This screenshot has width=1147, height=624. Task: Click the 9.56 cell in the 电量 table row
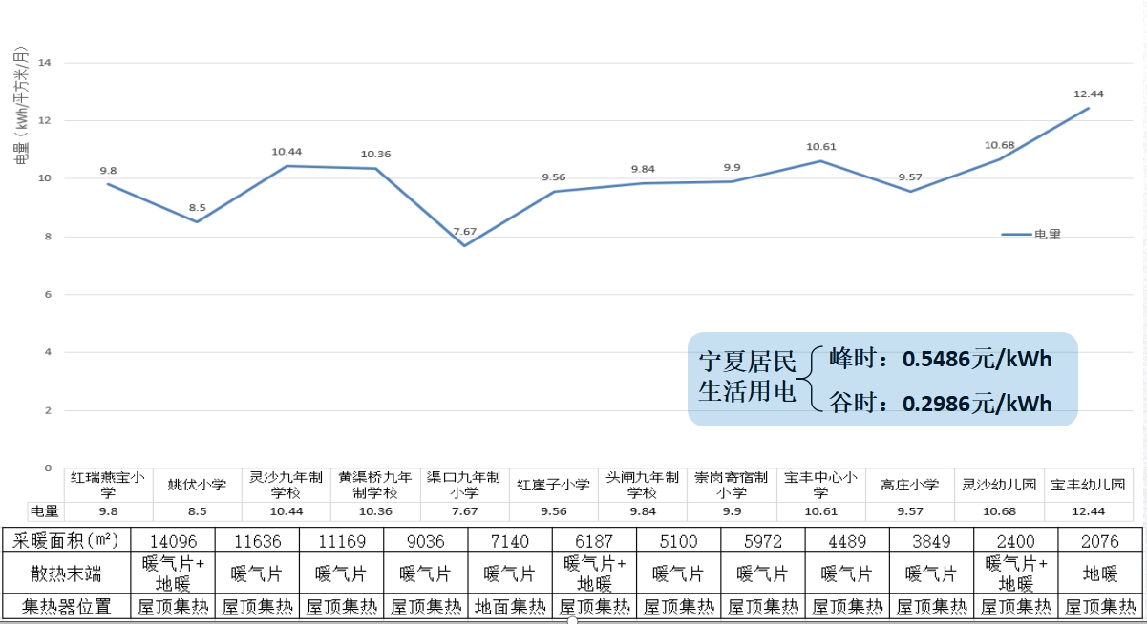554,511
